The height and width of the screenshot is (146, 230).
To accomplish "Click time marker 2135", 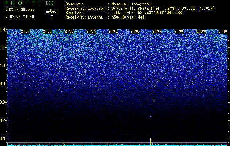I will [x=113, y=31].
